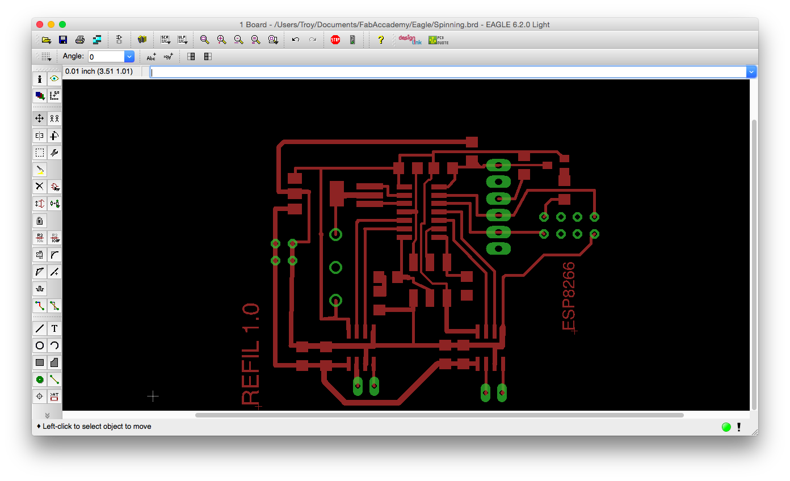Screen dimensions: 790x481
Task: Expand the Angle dropdown arrow
Action: pyautogui.click(x=129, y=56)
